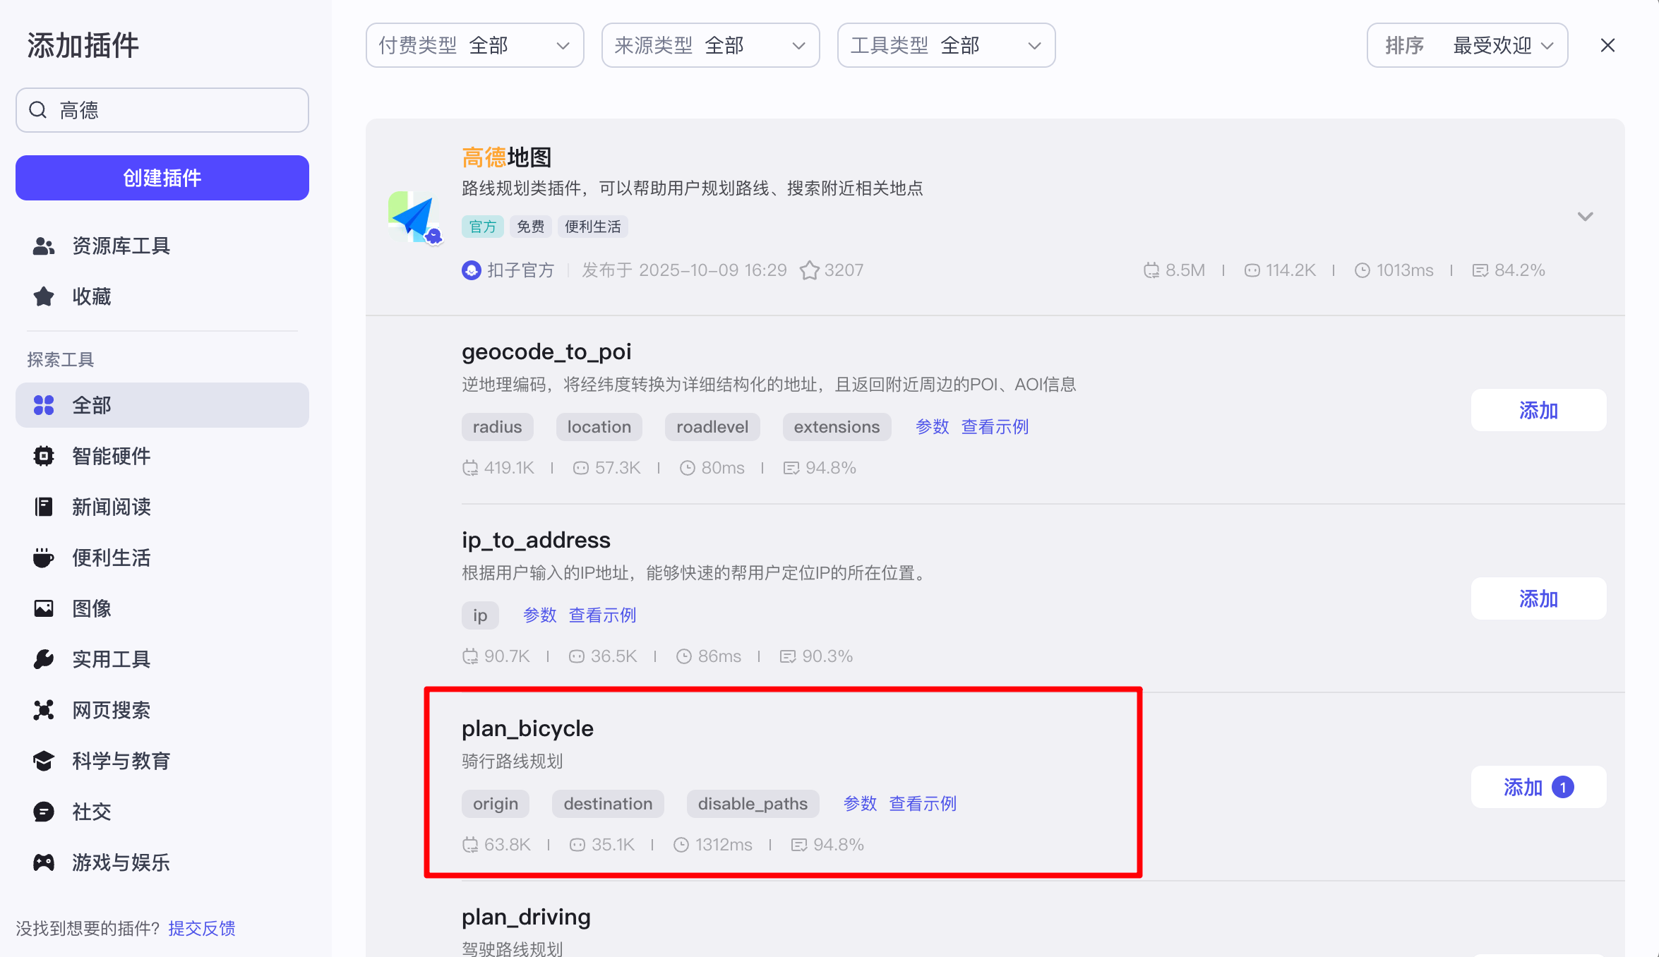Screen dimensions: 1659x957
Task: Click the 扣子官方 publisher badge
Action: click(508, 270)
